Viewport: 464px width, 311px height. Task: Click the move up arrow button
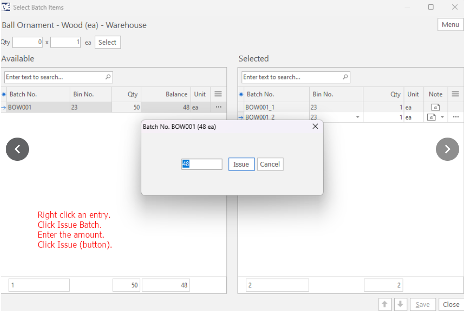(385, 304)
